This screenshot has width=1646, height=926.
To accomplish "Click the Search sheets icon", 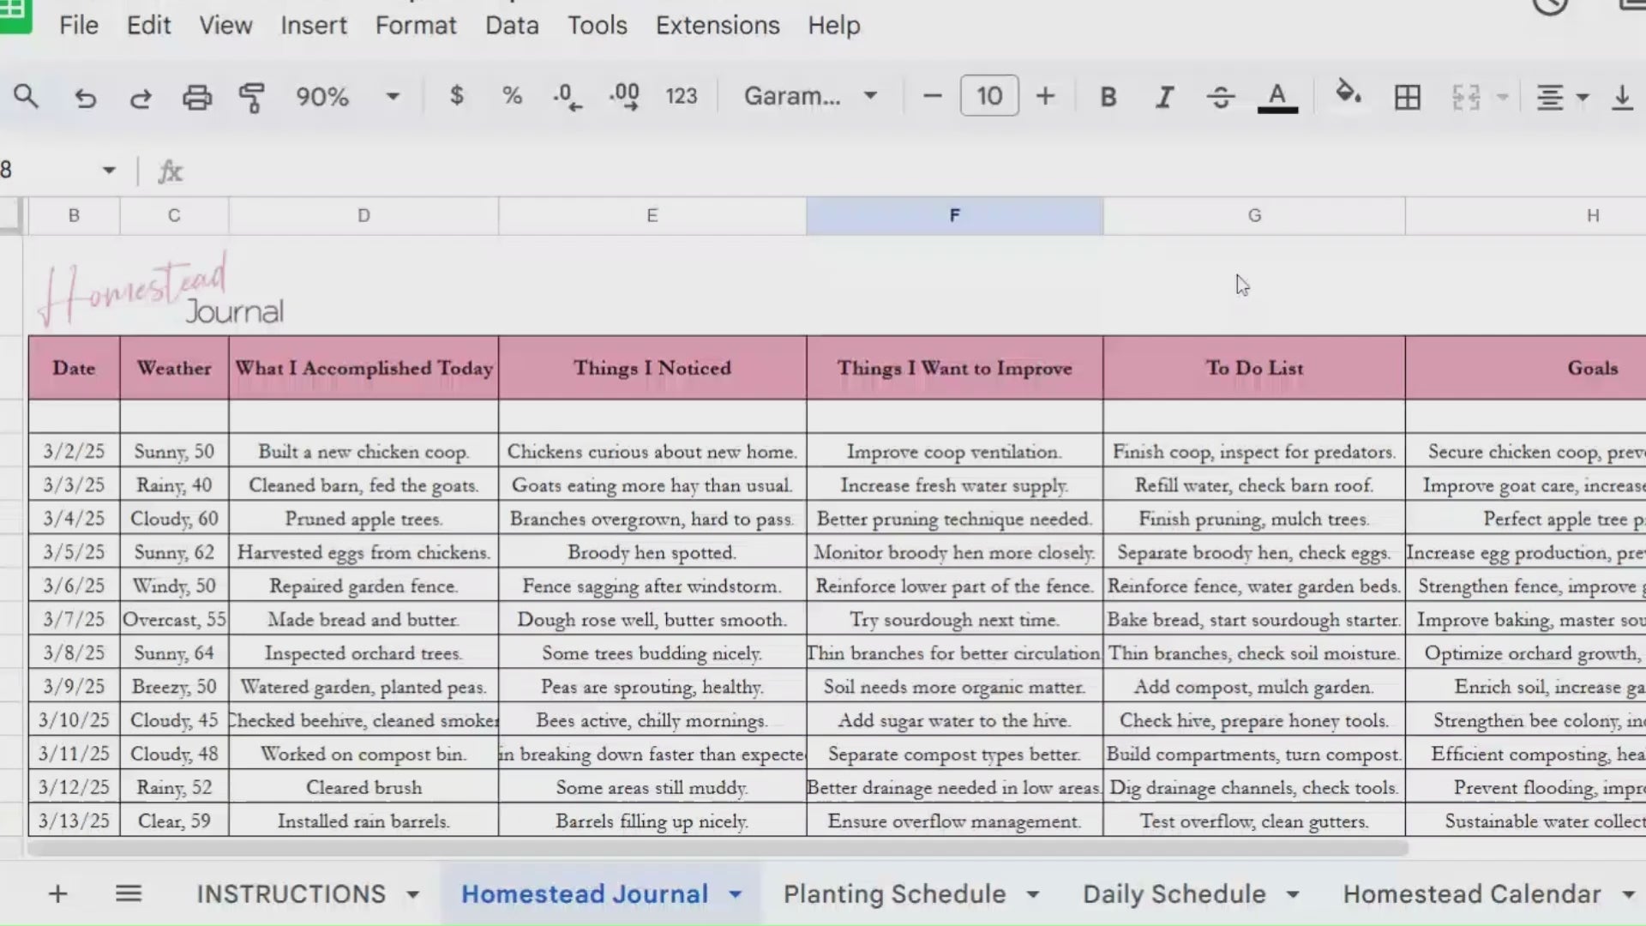I will coord(27,96).
